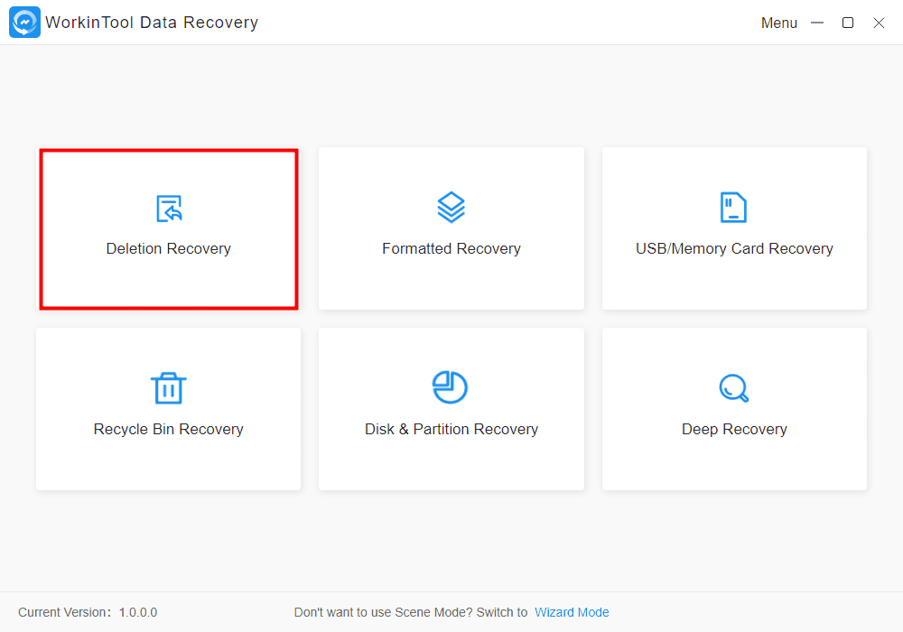
Task: Click the Recycle Bin trash icon
Action: pyautogui.click(x=168, y=388)
